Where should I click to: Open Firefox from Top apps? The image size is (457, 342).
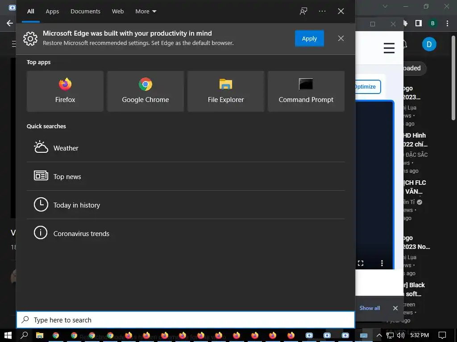point(65,91)
